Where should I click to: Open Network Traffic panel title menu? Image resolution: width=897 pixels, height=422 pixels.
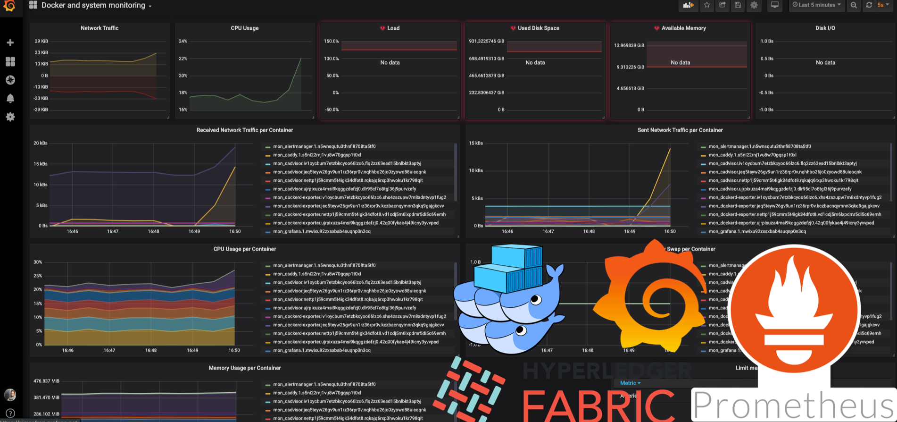(100, 28)
